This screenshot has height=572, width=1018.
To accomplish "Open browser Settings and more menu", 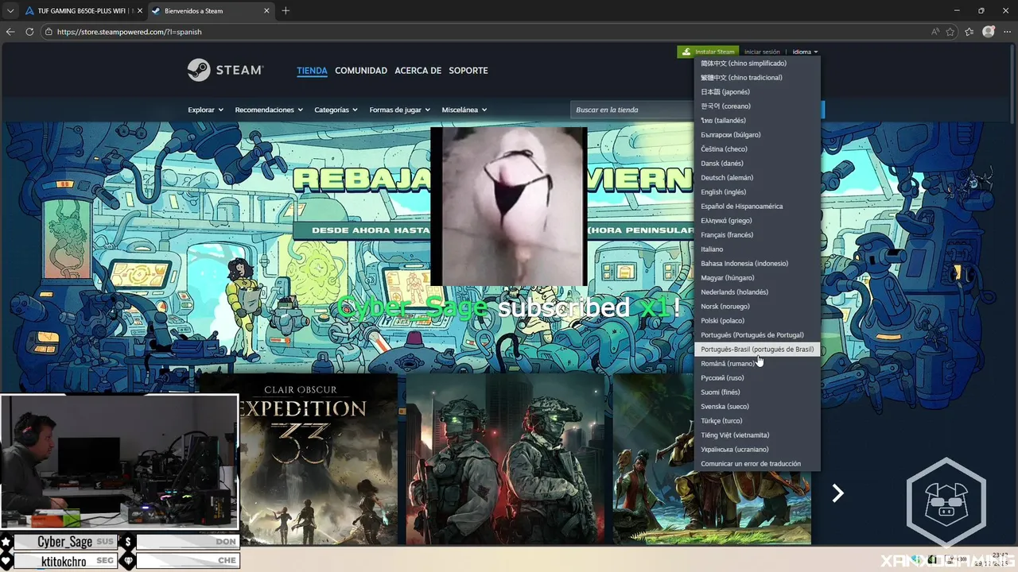I will [1008, 32].
